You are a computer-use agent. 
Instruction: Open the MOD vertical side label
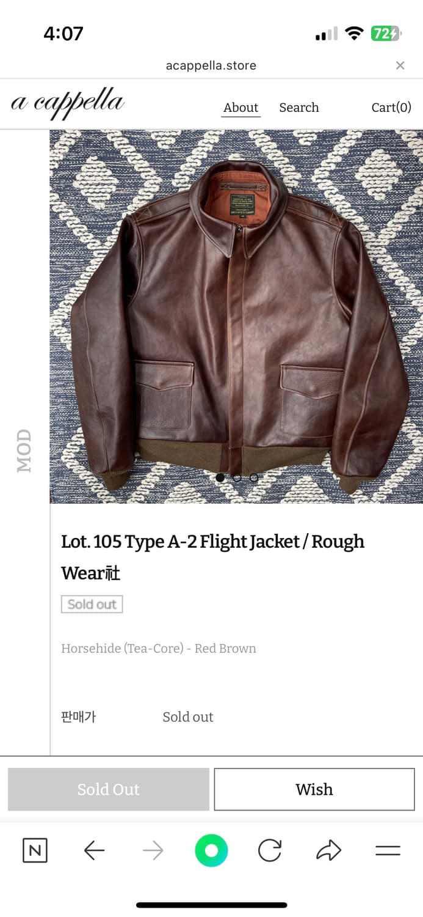click(x=24, y=451)
